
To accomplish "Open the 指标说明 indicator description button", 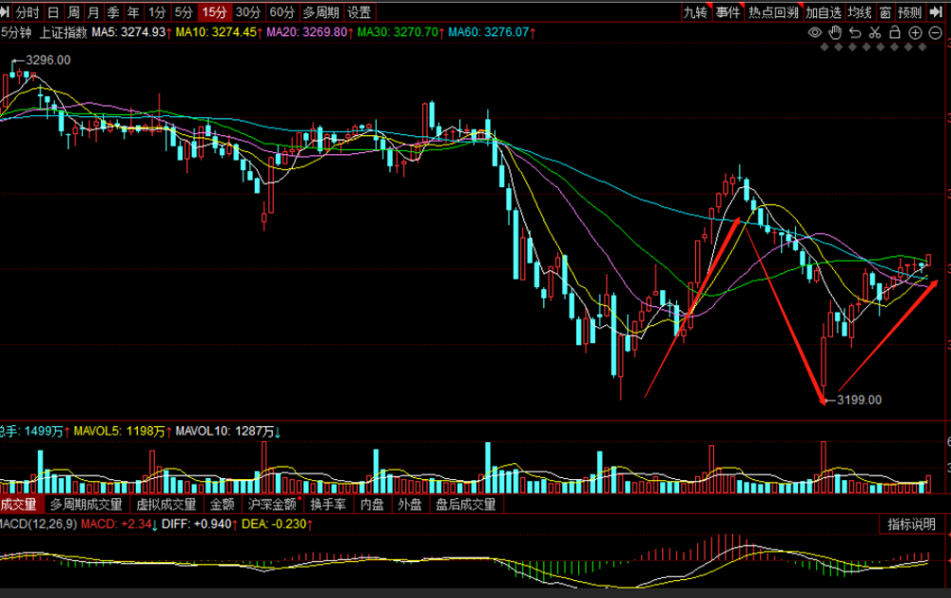I will [x=912, y=524].
